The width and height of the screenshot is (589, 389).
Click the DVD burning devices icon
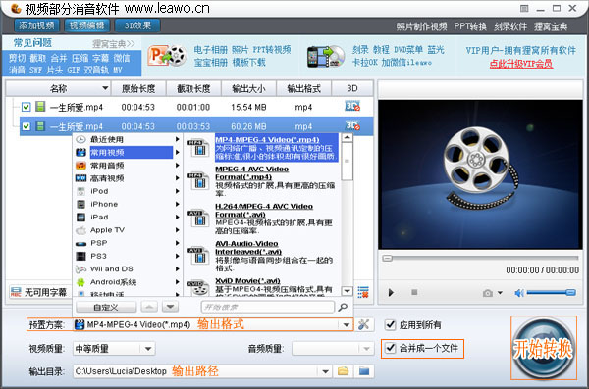[325, 57]
